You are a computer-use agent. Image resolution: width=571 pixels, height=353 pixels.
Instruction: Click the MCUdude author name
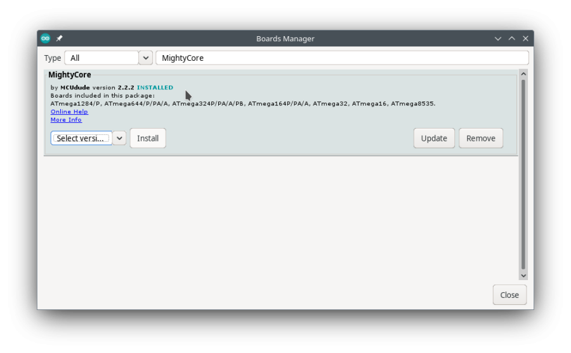tap(75, 87)
